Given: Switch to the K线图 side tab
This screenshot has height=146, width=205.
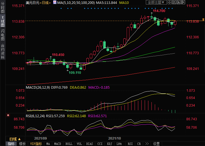Looking at the screenshot, I should pos(3,21).
